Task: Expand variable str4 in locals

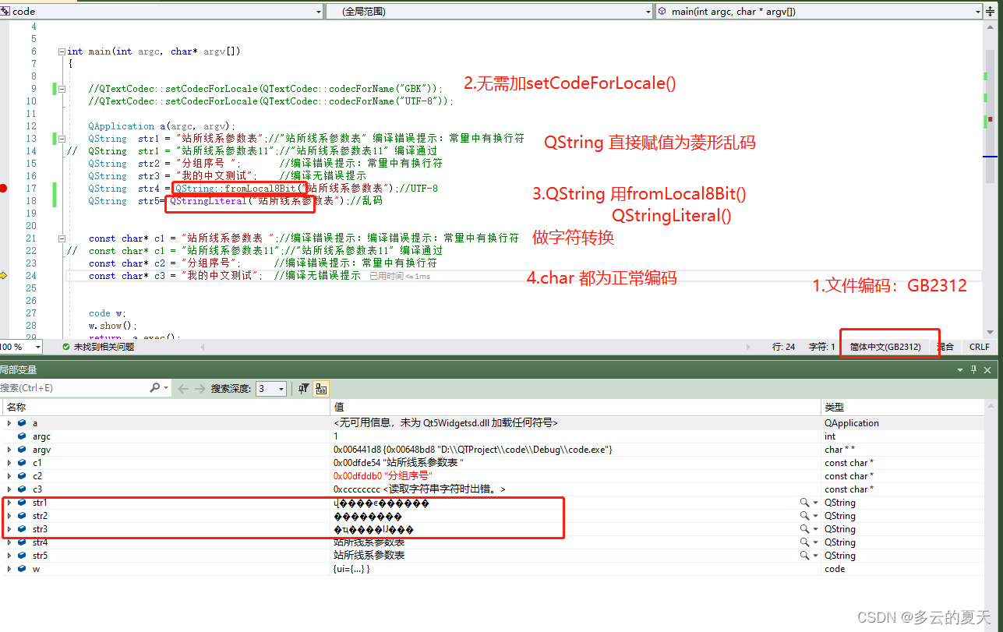Action: [9, 542]
